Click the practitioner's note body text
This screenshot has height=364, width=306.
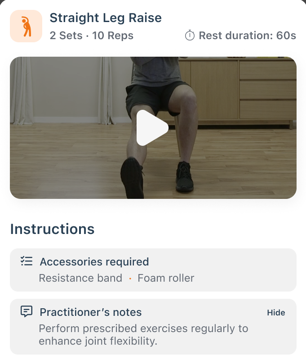tap(143, 335)
